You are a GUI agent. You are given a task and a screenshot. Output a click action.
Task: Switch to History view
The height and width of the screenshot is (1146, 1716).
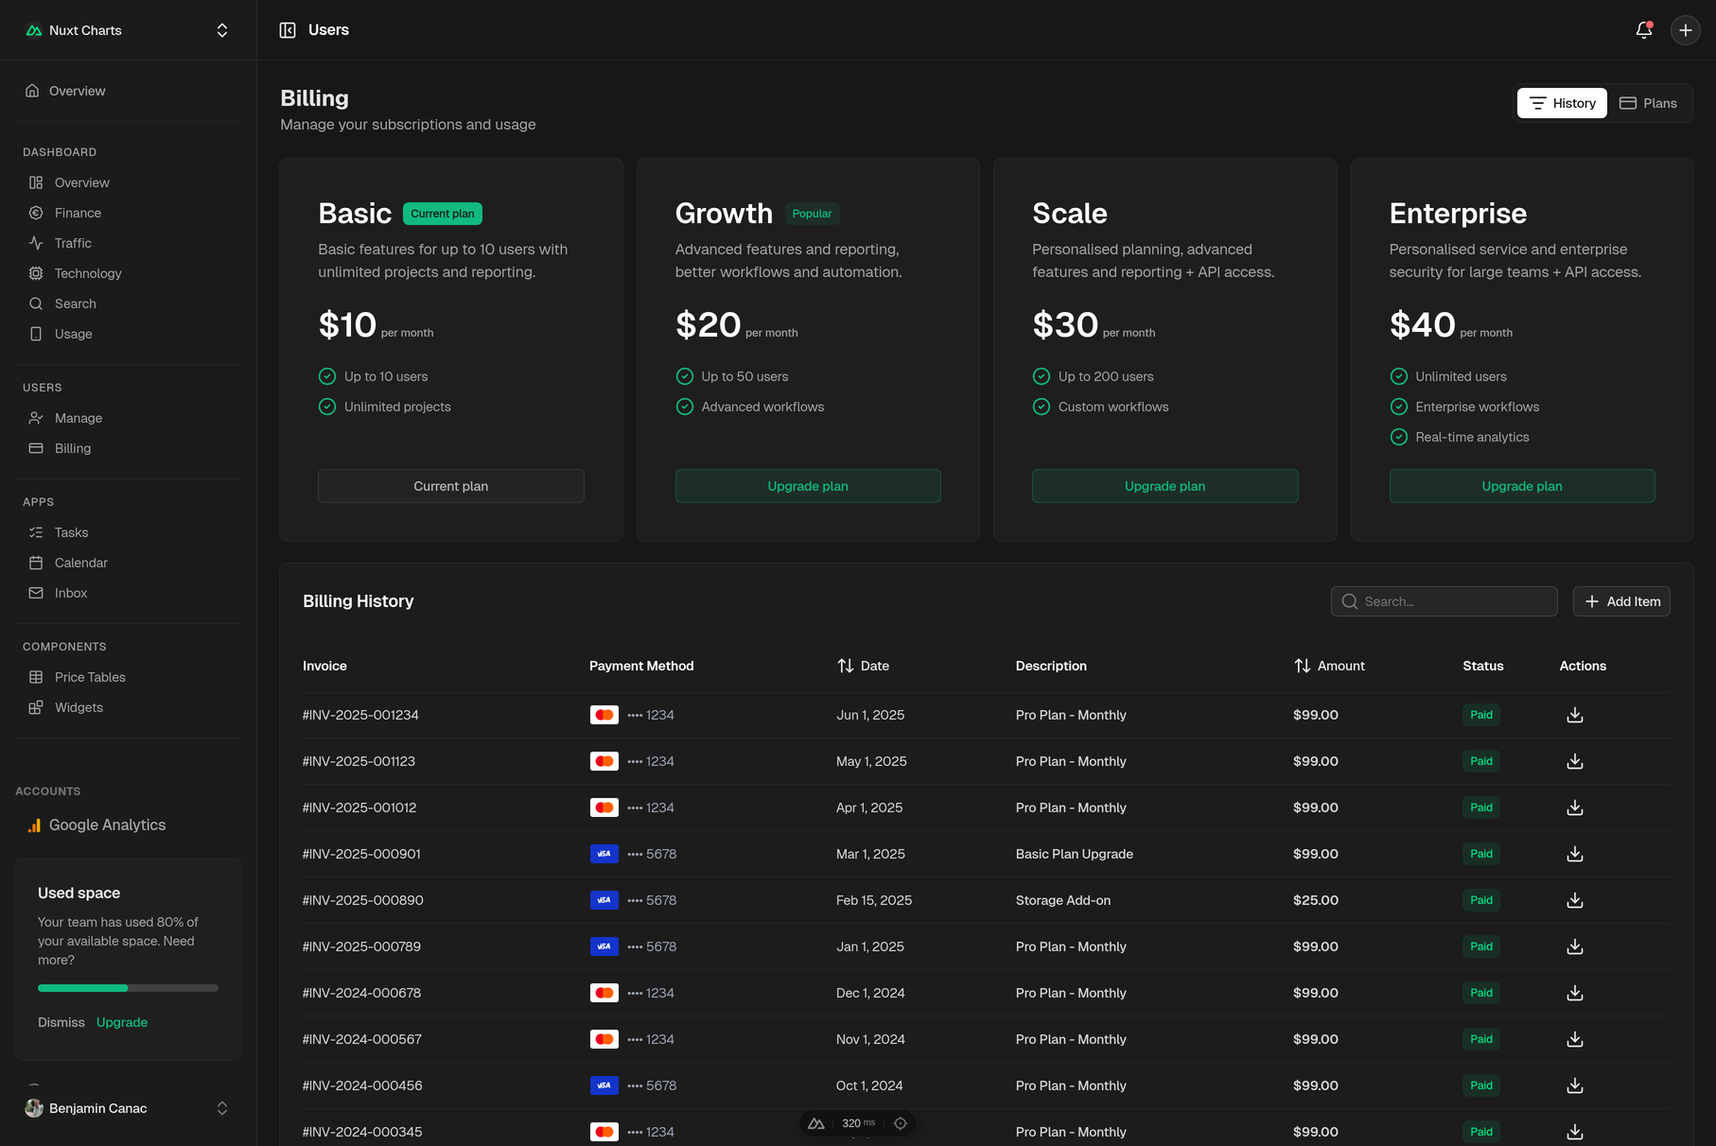[1562, 103]
